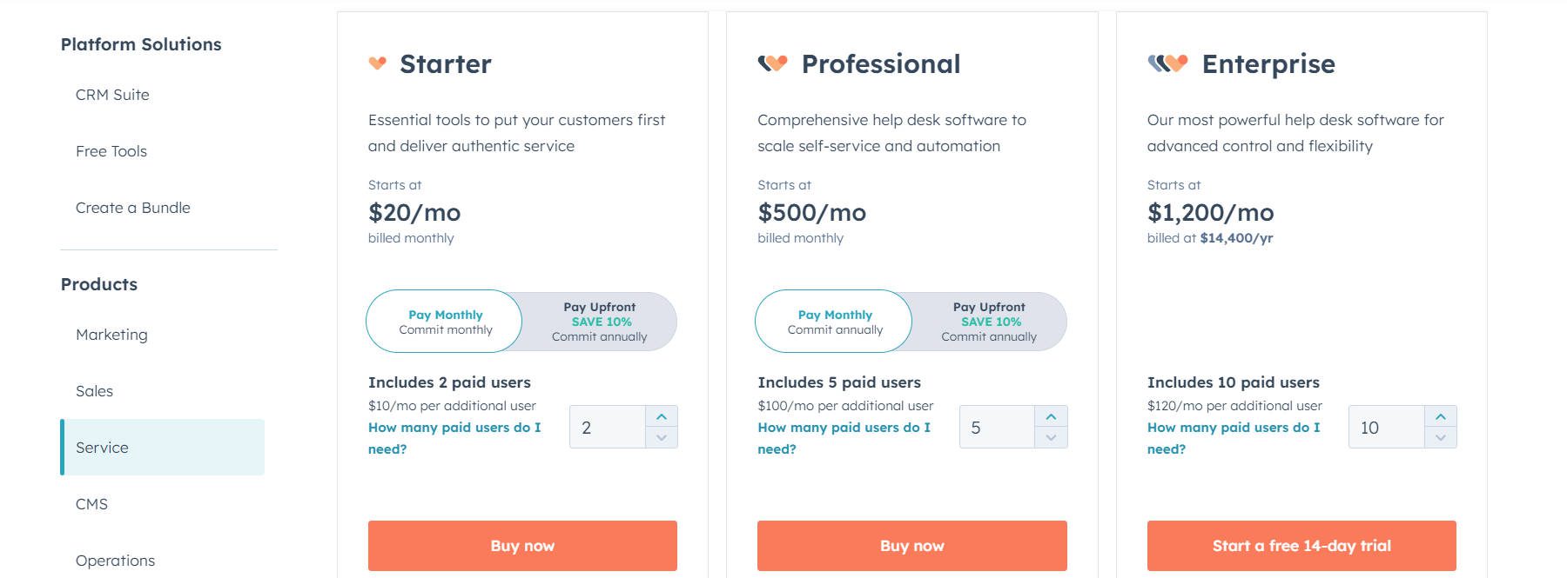Click the Starter plan heart icon
1567x578 pixels.
[378, 63]
